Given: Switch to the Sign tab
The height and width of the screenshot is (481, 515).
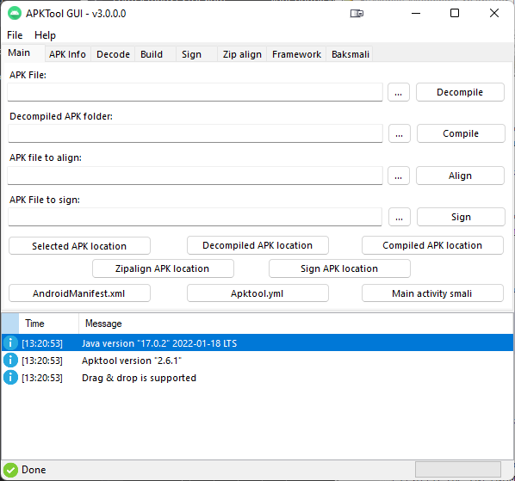Looking at the screenshot, I should pyautogui.click(x=196, y=54).
